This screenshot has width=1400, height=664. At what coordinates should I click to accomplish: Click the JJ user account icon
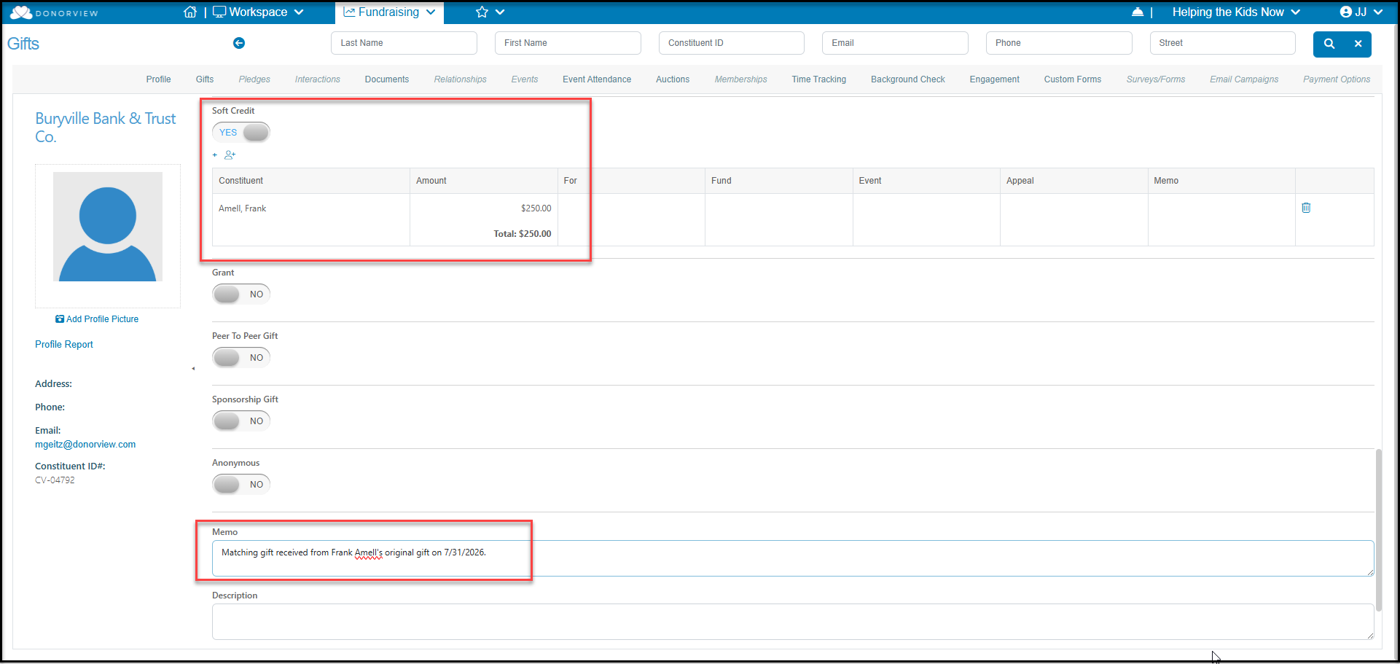pyautogui.click(x=1346, y=12)
